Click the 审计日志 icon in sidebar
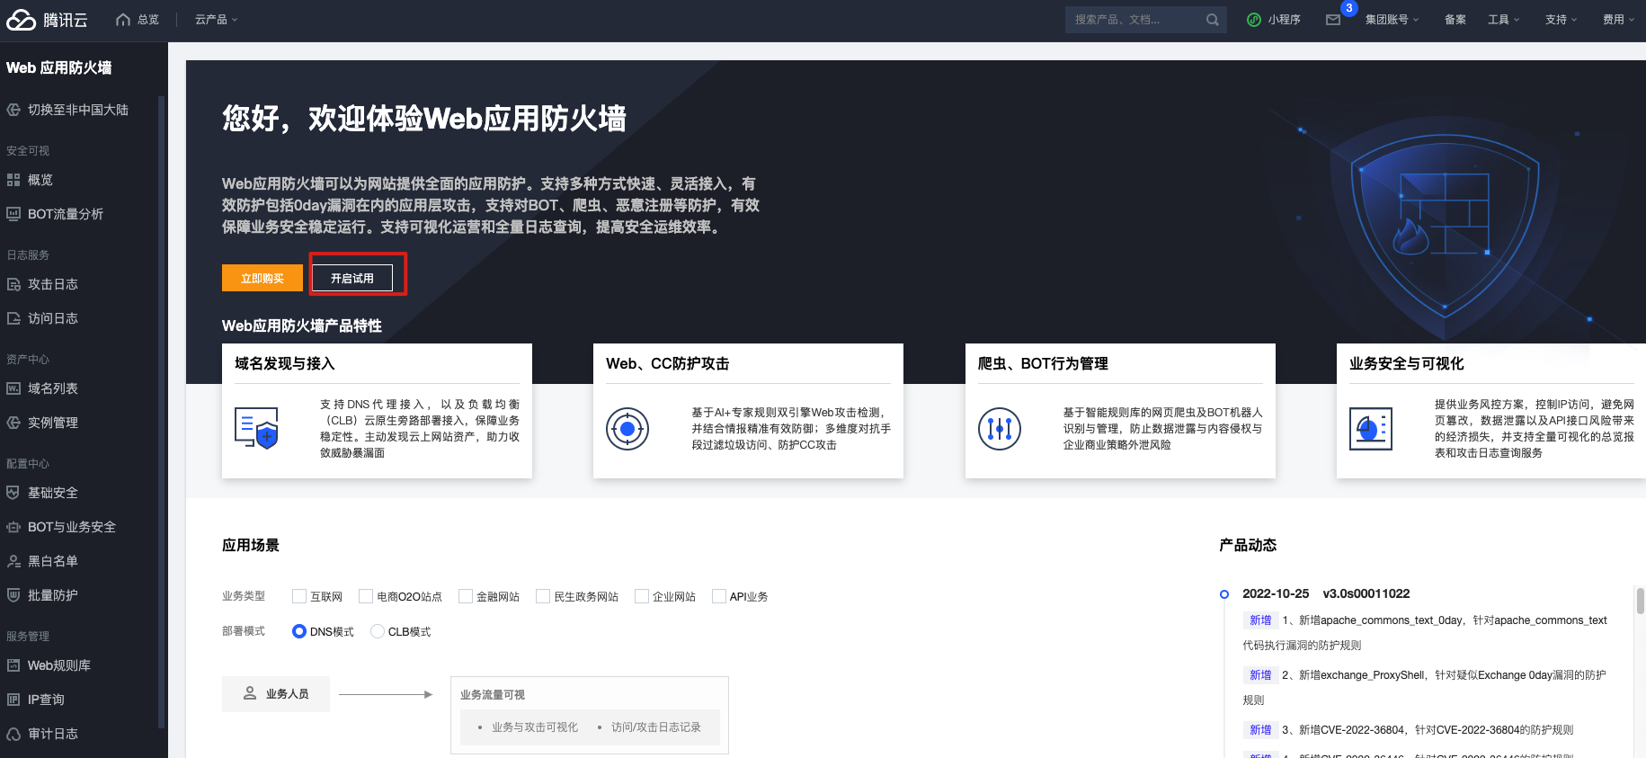 [13, 734]
